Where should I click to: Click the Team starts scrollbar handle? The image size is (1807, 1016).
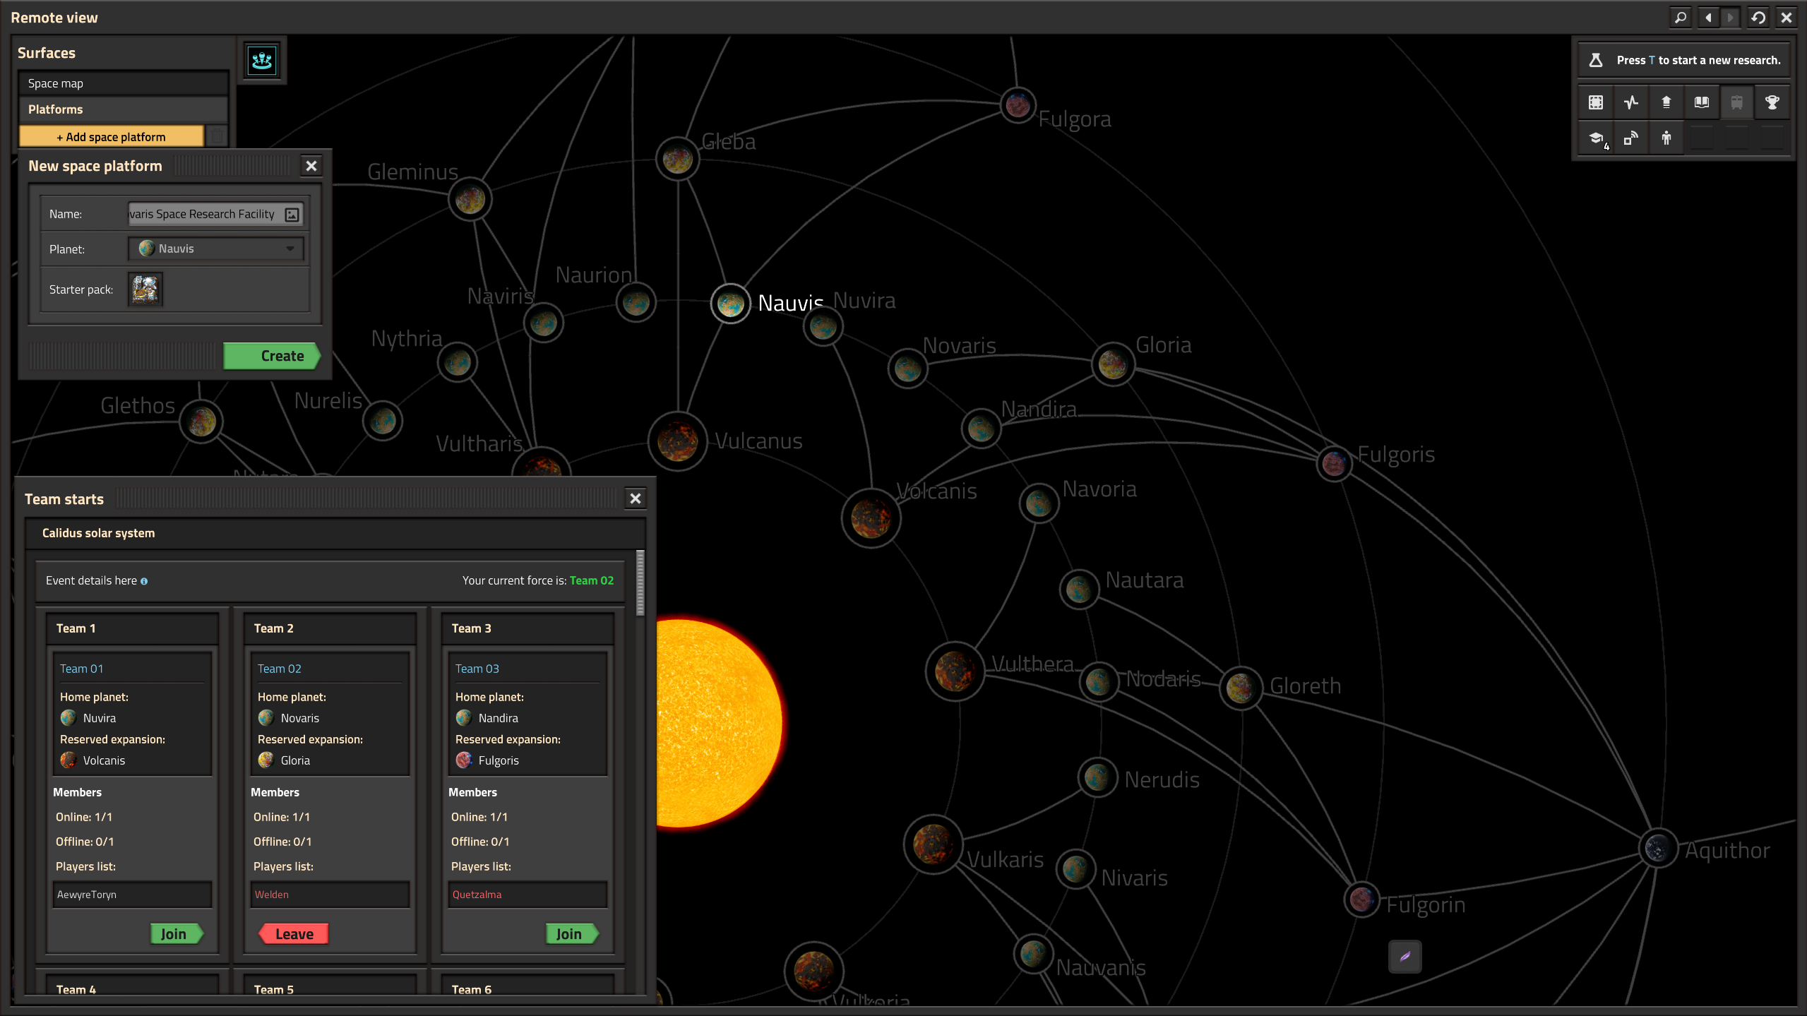pyautogui.click(x=640, y=583)
